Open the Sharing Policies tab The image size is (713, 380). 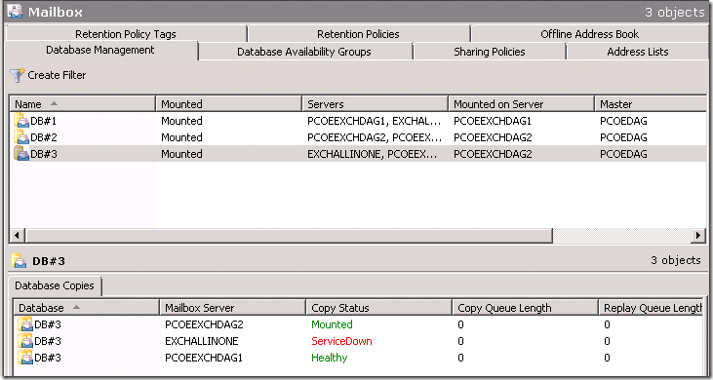(490, 52)
